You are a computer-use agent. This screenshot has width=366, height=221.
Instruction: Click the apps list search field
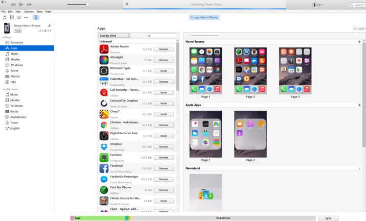(x=162, y=36)
